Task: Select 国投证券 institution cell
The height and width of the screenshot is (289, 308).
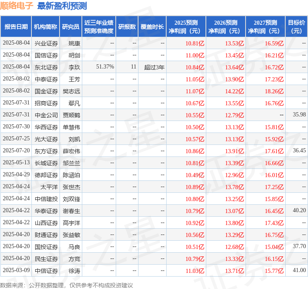Action: (46, 247)
